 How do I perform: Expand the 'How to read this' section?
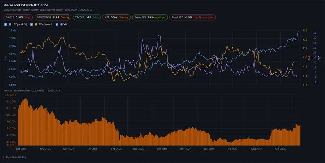(x=15, y=157)
